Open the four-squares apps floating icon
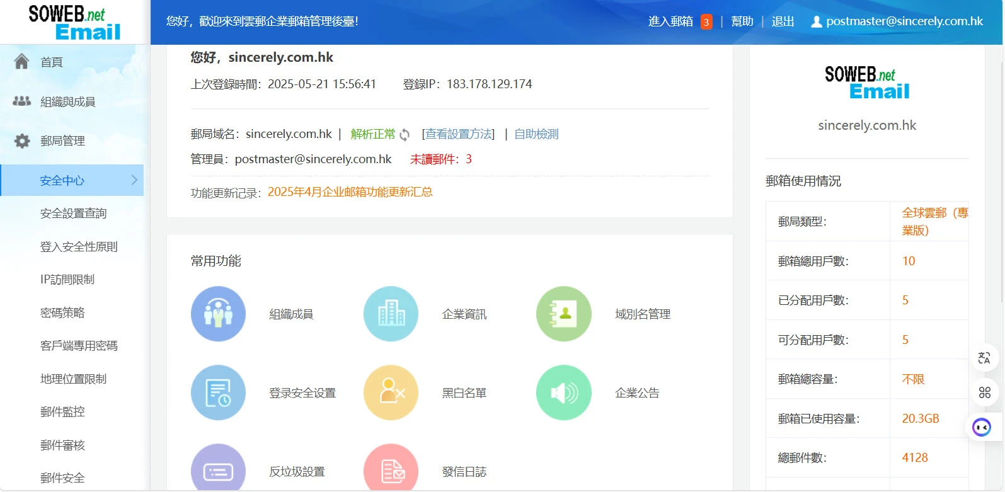This screenshot has width=1005, height=492. tap(984, 392)
